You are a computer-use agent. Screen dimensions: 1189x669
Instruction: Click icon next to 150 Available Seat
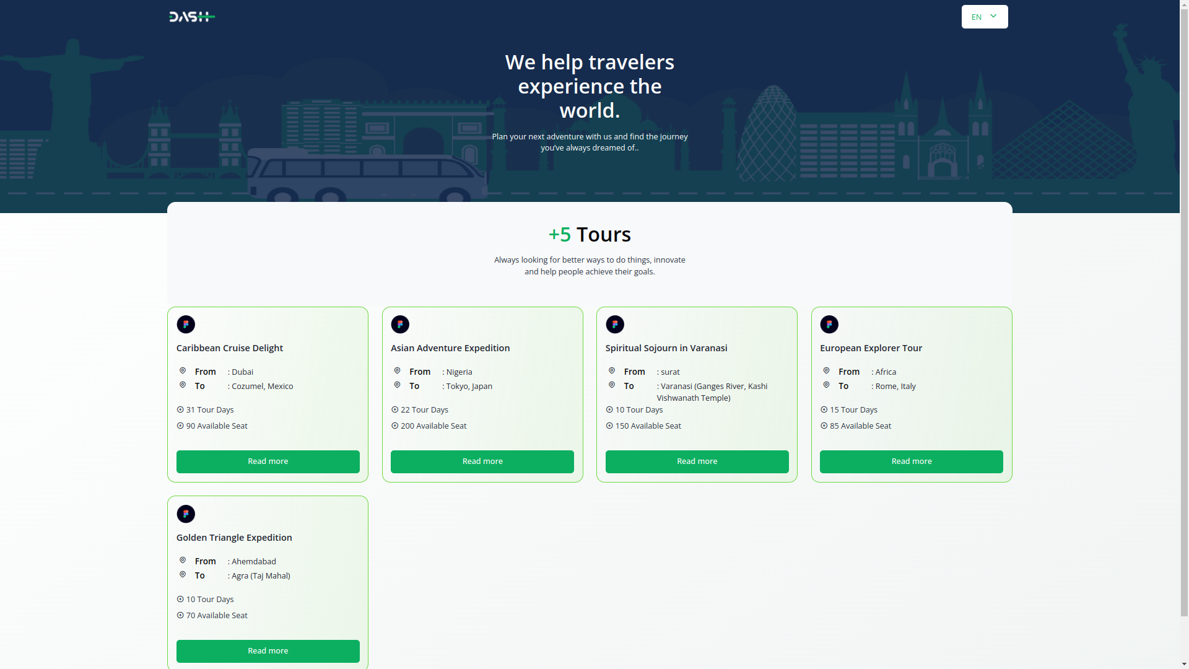pos(609,426)
